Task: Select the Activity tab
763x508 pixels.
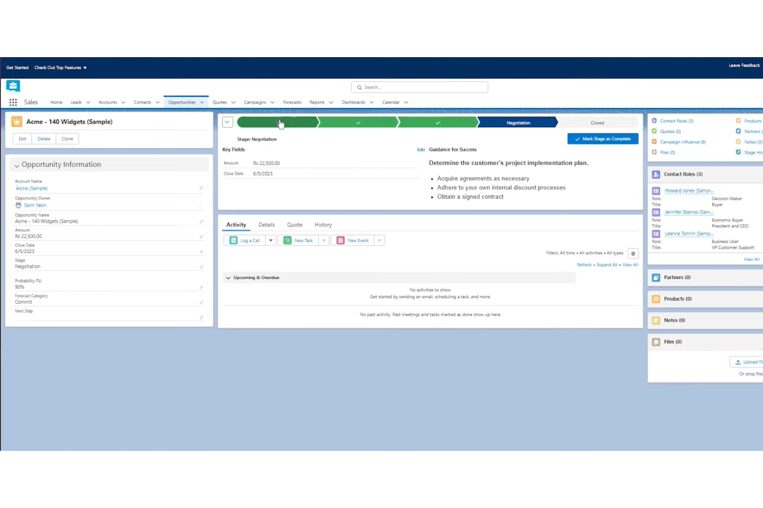Action: click(x=236, y=225)
